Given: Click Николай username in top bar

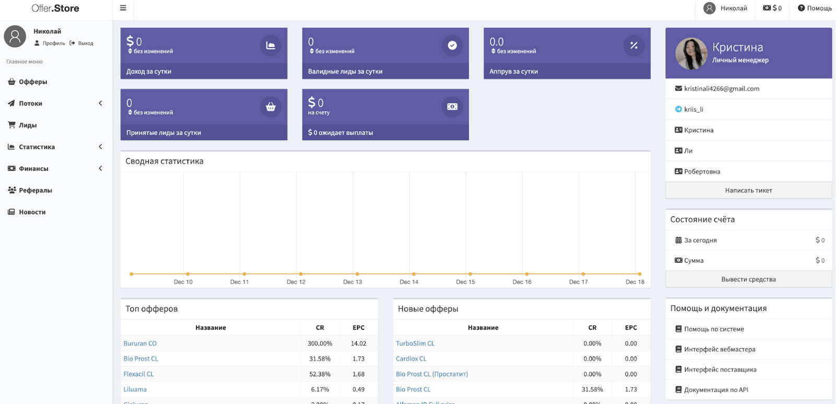Looking at the screenshot, I should [x=734, y=8].
